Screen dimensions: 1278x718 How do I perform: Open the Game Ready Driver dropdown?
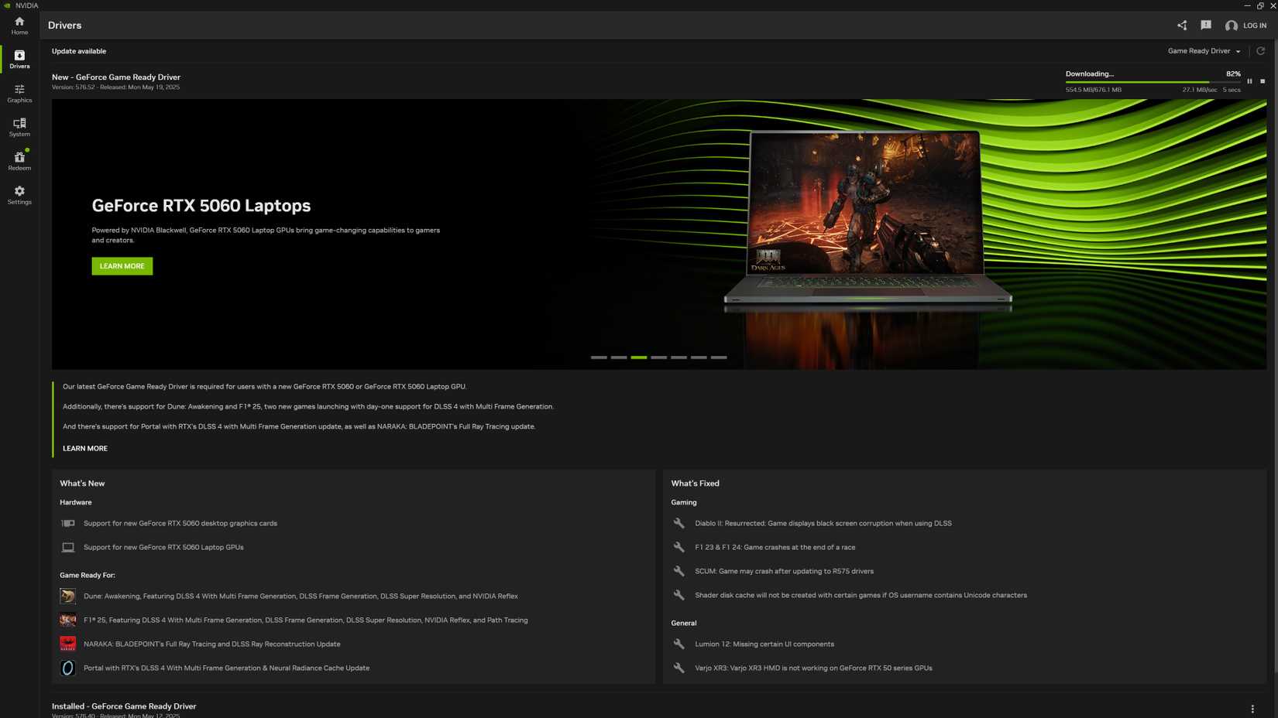point(1203,51)
